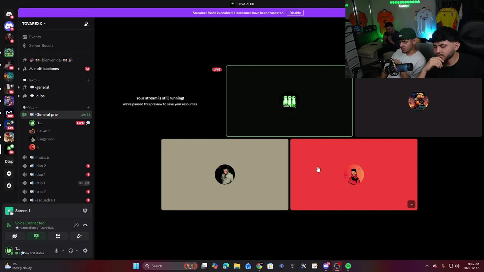This screenshot has width=484, height=272.
Task: Open microphone input options chevron
Action: (63, 250)
